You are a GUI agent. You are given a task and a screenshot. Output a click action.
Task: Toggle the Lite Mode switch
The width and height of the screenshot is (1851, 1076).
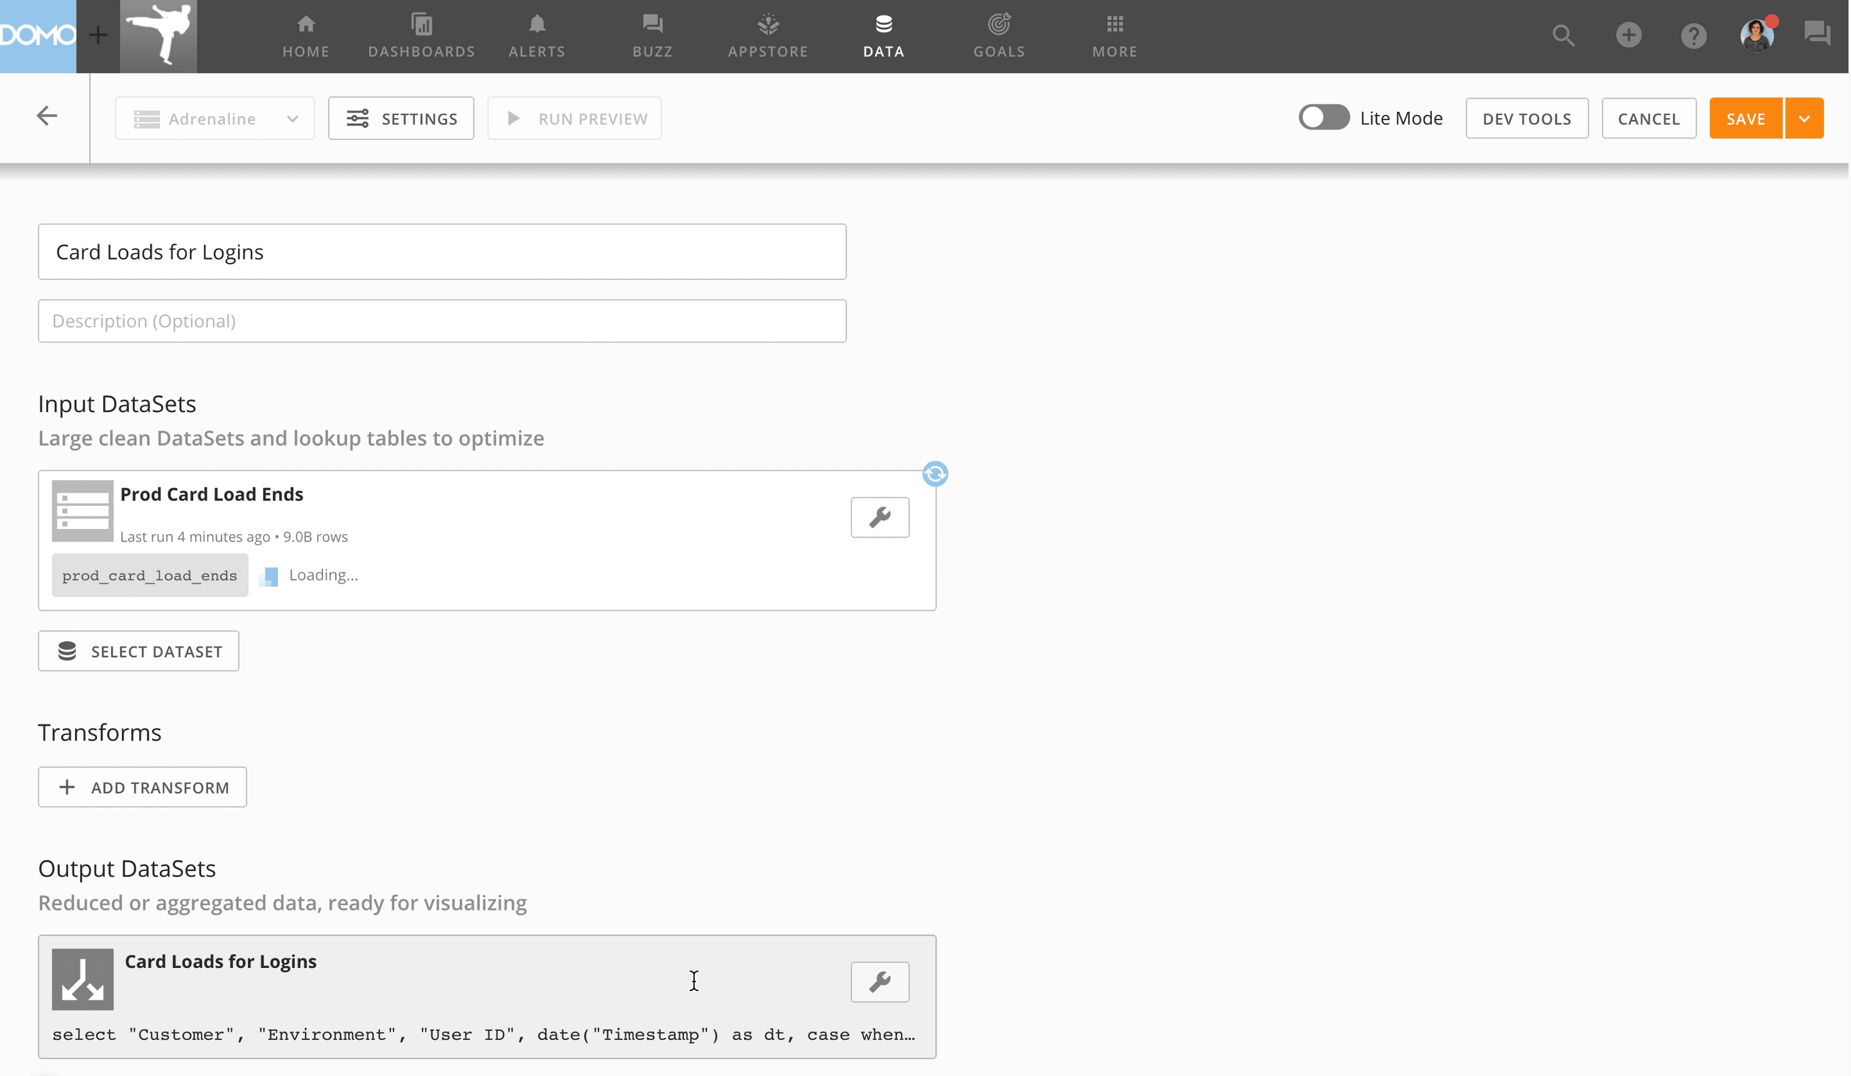pyautogui.click(x=1323, y=118)
